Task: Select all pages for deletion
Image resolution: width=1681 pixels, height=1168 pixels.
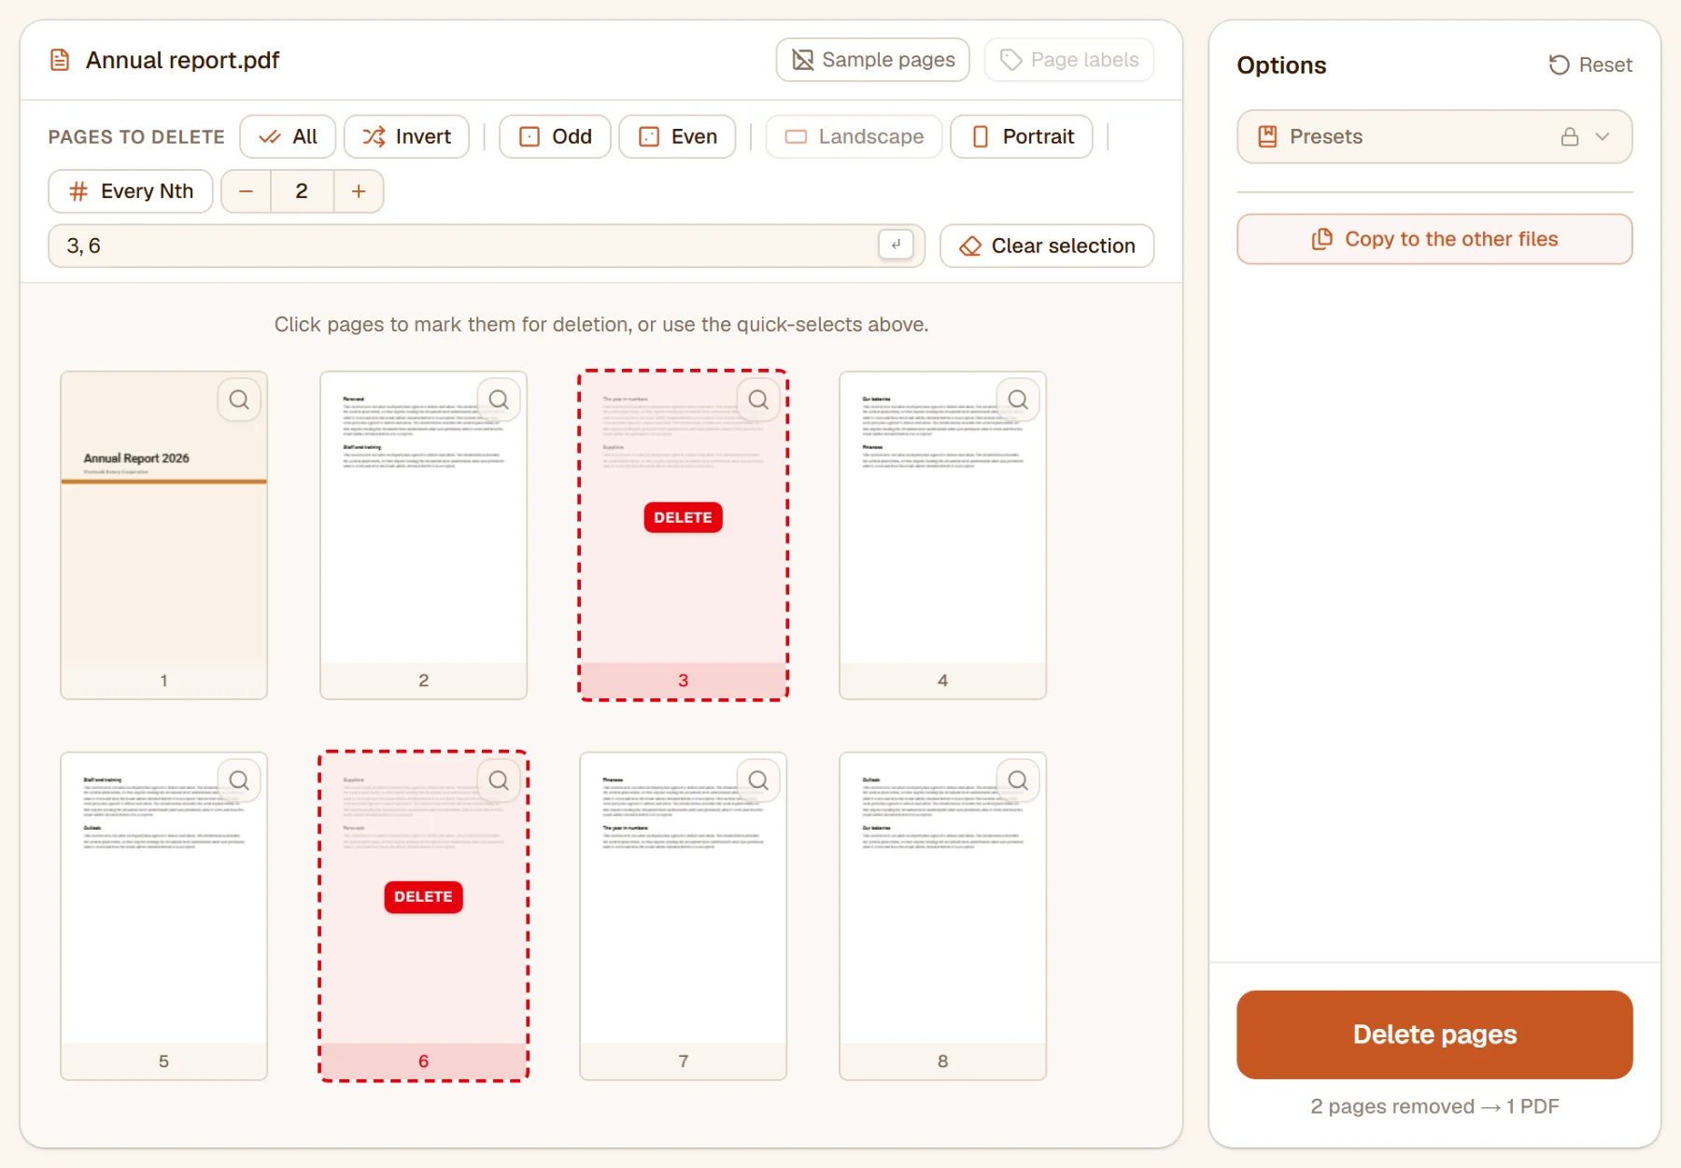Action: [289, 136]
